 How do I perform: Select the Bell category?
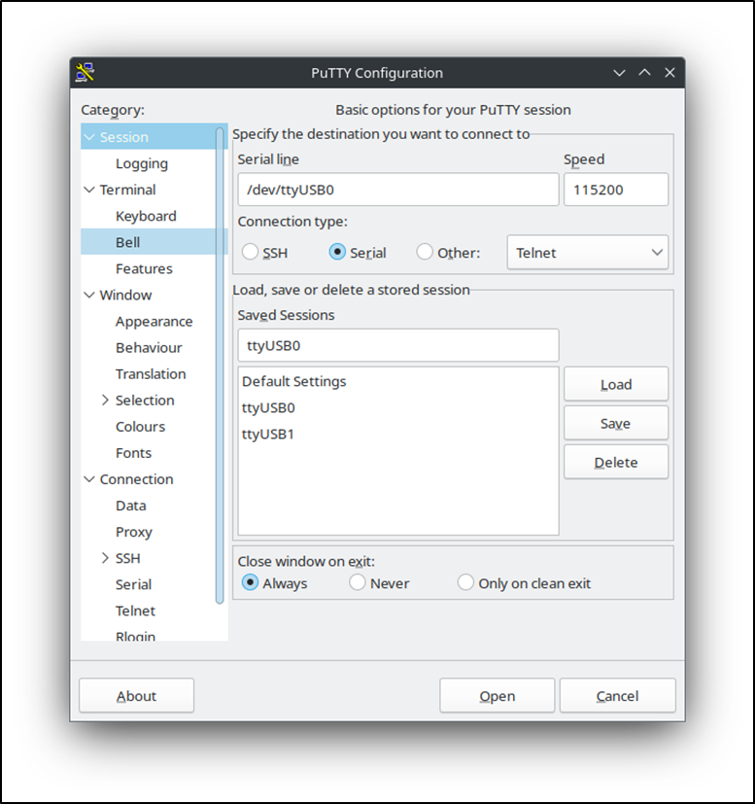coord(127,242)
